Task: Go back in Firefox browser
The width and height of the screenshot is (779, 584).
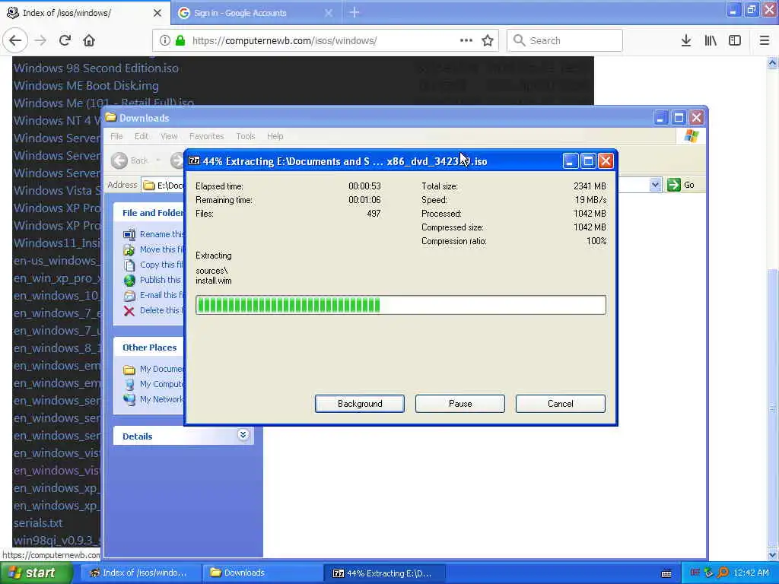Action: [x=15, y=40]
